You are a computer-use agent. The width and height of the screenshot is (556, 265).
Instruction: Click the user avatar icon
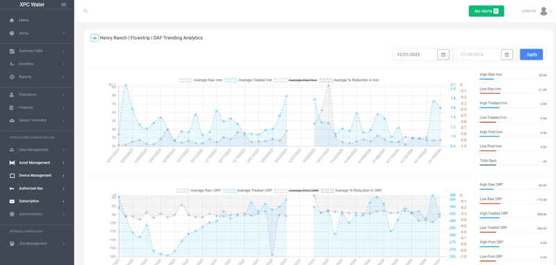click(x=543, y=11)
